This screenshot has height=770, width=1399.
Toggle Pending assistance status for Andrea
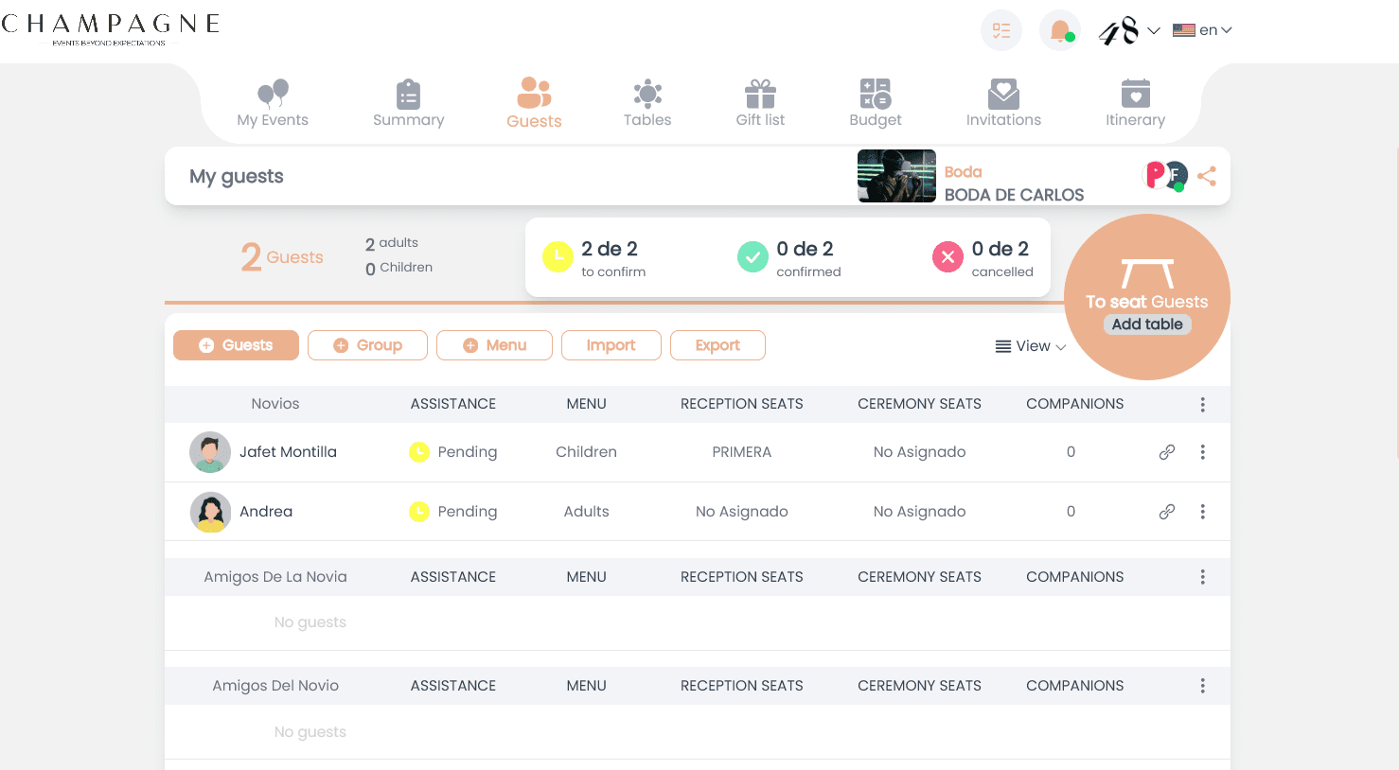point(419,511)
